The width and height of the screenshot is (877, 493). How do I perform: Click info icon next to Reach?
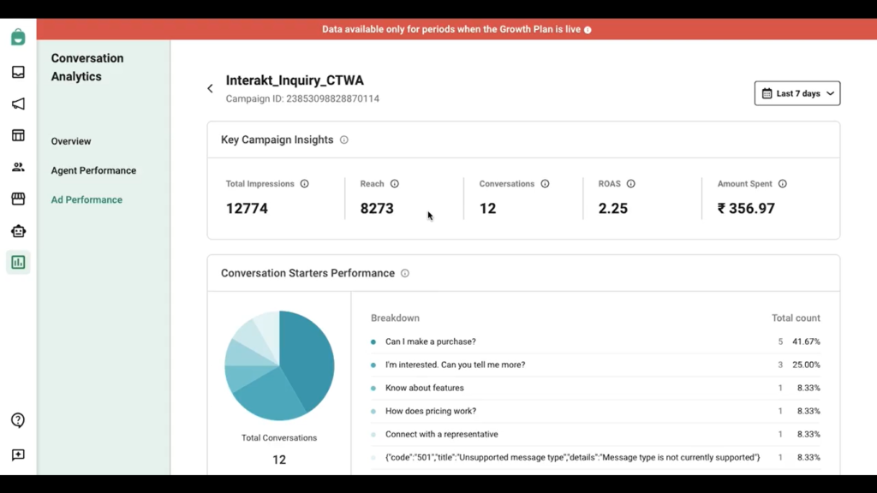(x=394, y=184)
